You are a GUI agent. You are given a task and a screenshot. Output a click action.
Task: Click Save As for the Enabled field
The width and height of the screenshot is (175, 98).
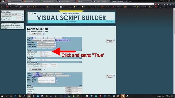coord(68,88)
